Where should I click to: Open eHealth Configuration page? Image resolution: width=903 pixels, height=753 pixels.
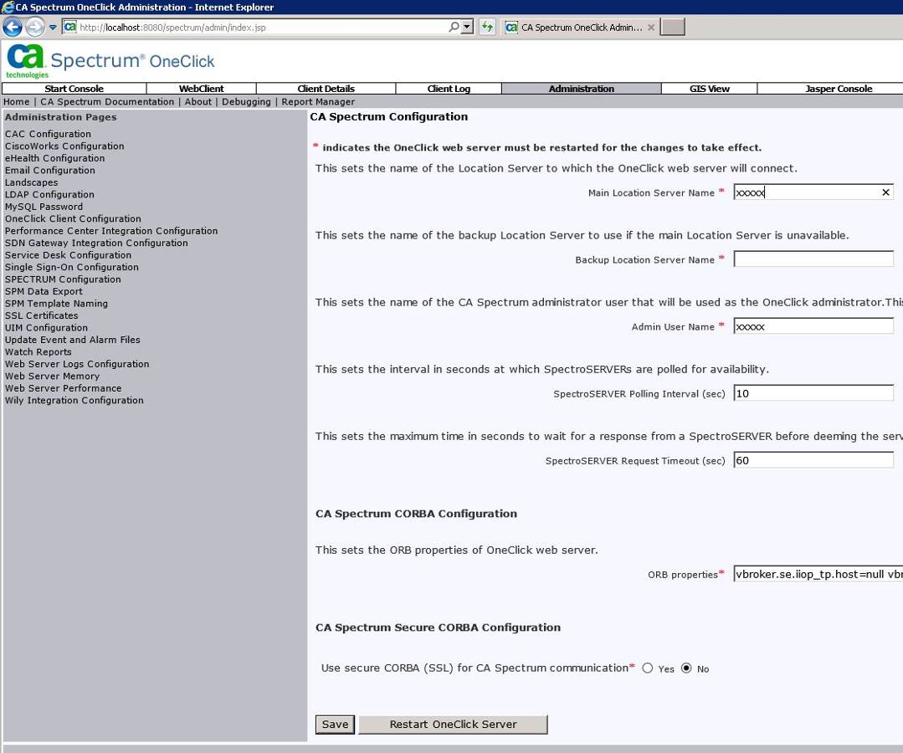[x=54, y=158]
